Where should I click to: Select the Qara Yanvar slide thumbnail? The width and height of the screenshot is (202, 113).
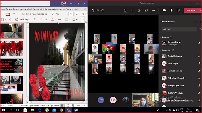12,66
